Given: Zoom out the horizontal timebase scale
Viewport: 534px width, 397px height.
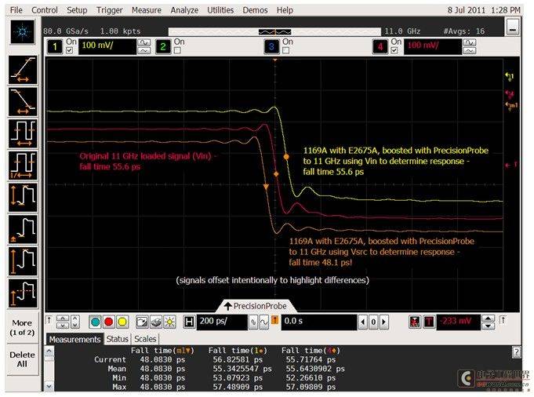Looking at the screenshot, I should [x=253, y=322].
